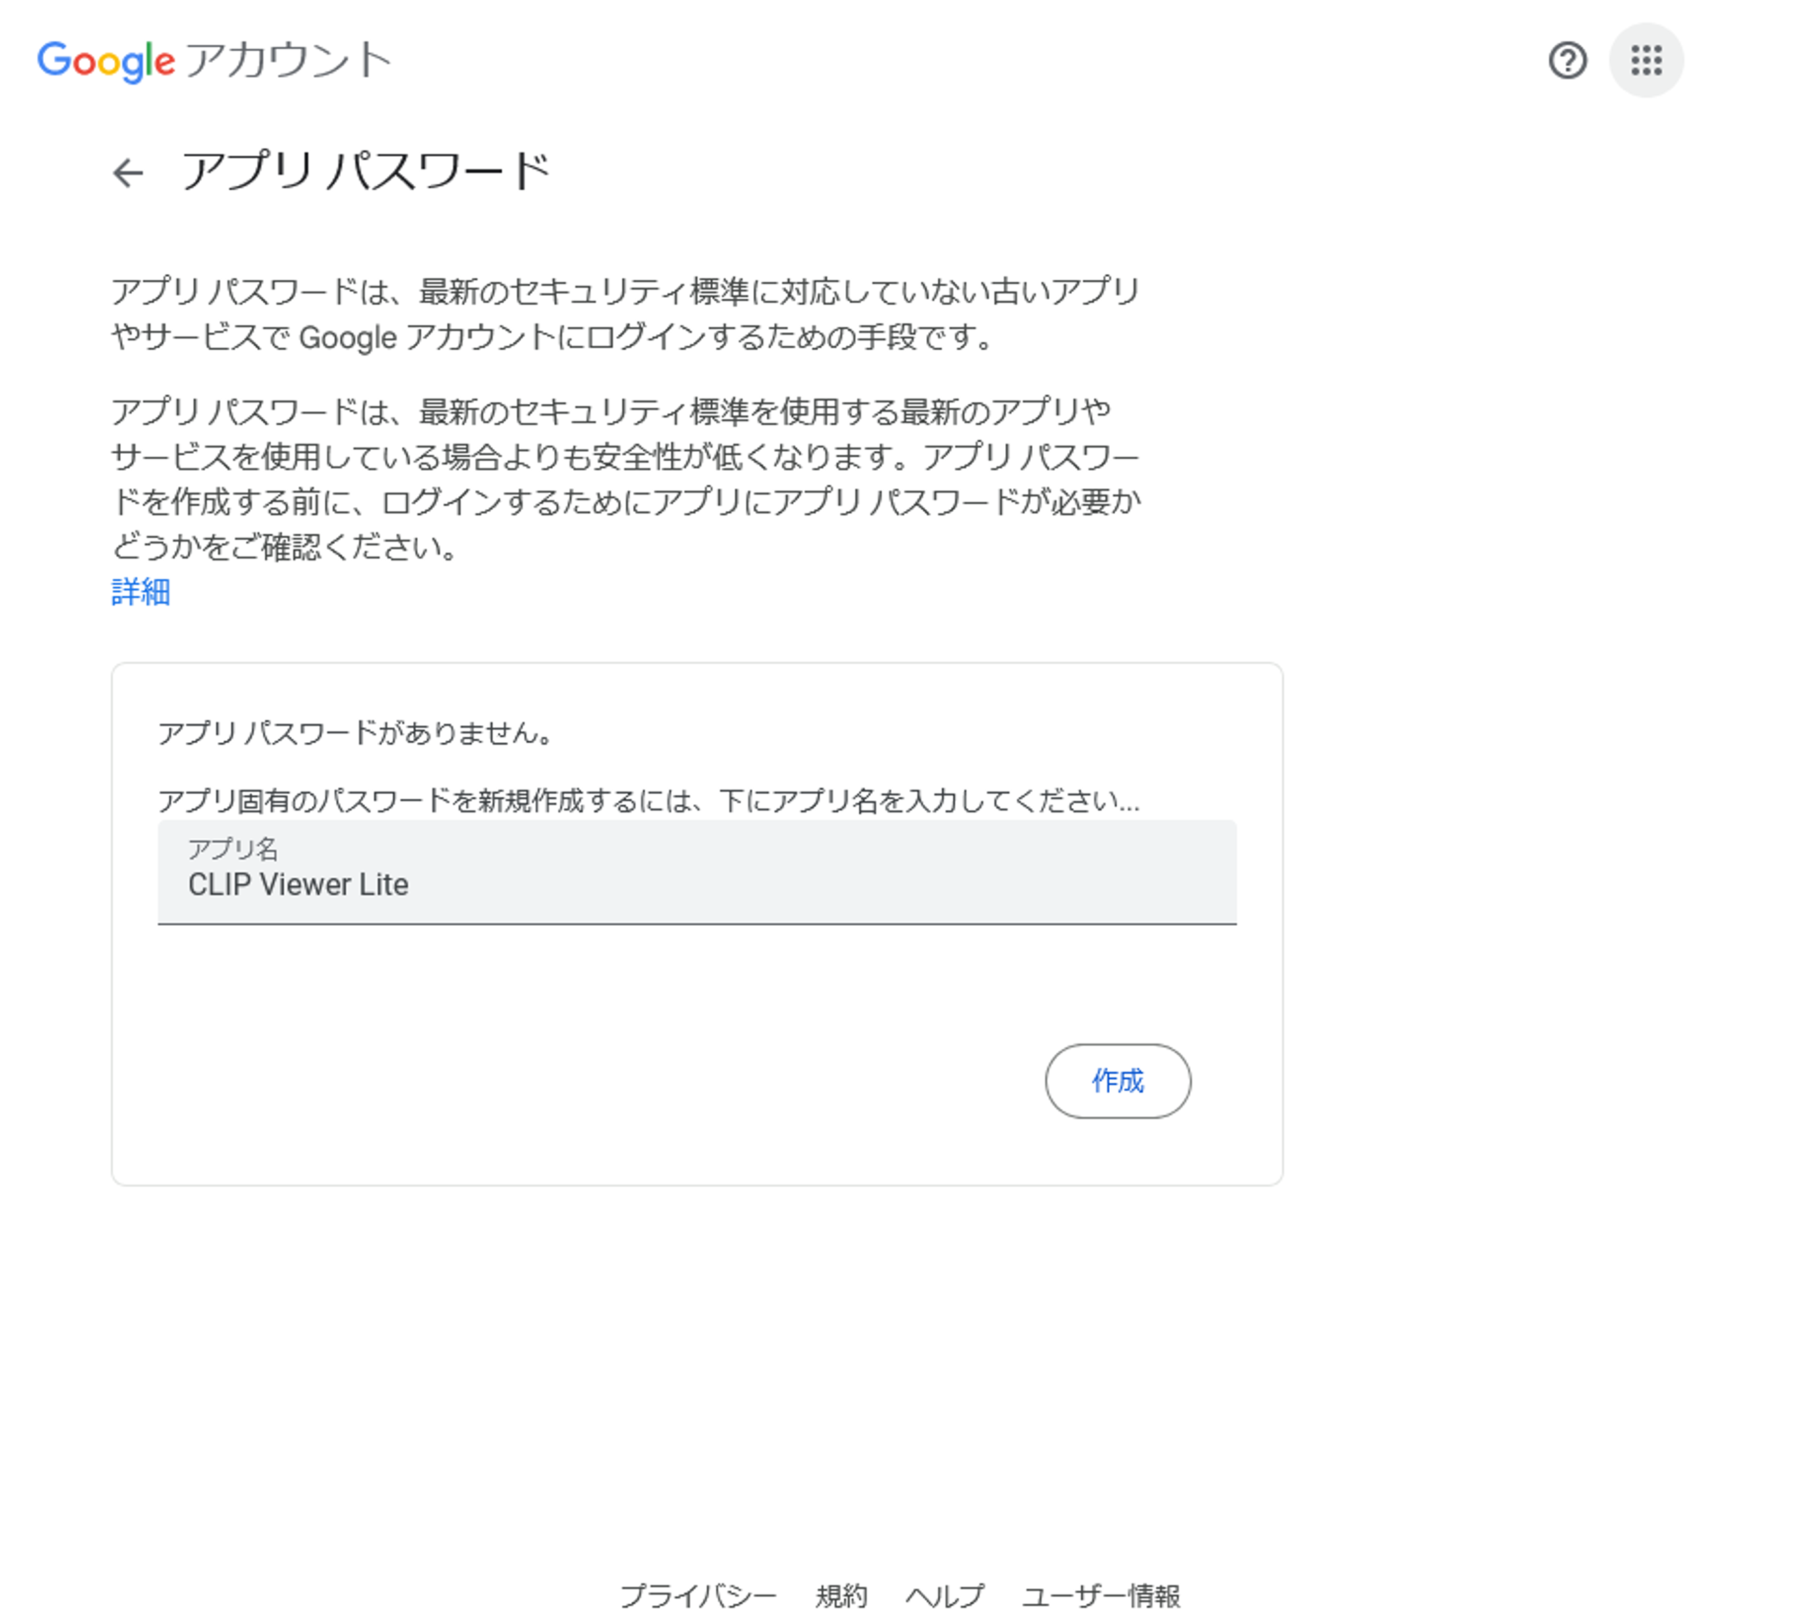This screenshot has width=1801, height=1616.
Task: Click the アプリ固有のパスワードを新規作成 instruction text
Action: (648, 801)
